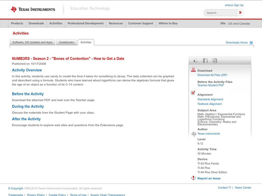Download All Files (ZIP) link
The width and height of the screenshot is (262, 196).
[x=212, y=75]
